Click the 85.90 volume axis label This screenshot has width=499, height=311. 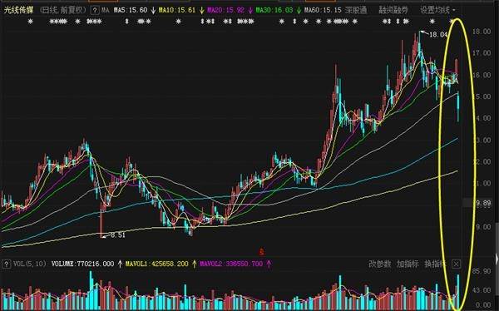click(x=482, y=271)
